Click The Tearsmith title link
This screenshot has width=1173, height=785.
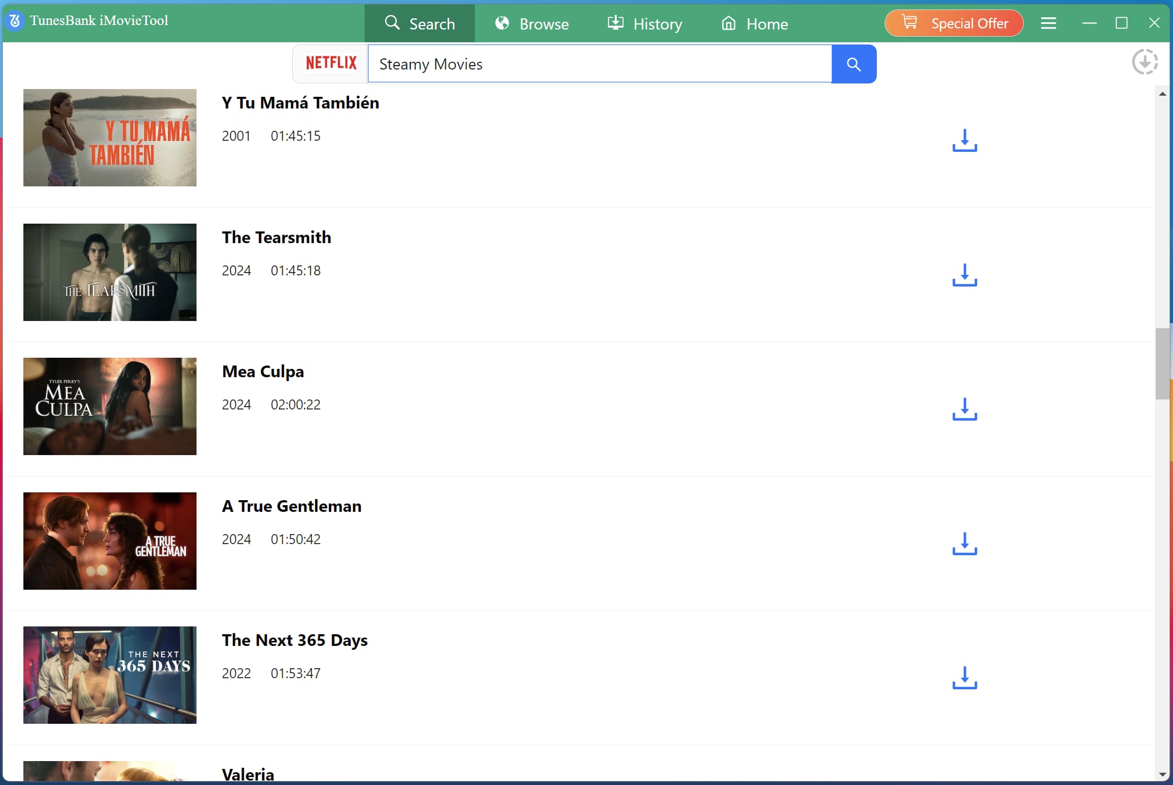tap(276, 238)
